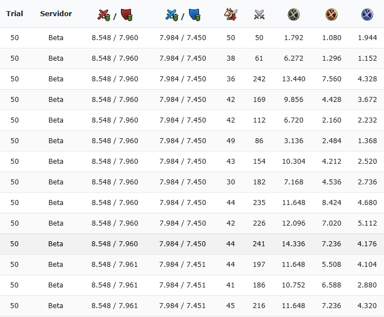Click the red sword attack icon in header

104,15
